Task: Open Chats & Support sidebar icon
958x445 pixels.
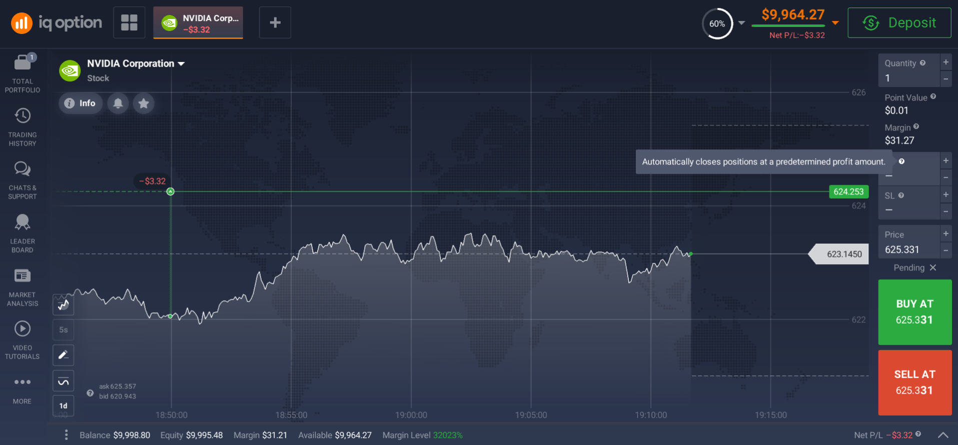Action: click(23, 169)
